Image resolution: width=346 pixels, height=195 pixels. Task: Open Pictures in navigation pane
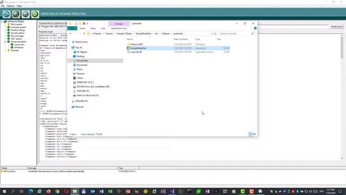click(81, 74)
